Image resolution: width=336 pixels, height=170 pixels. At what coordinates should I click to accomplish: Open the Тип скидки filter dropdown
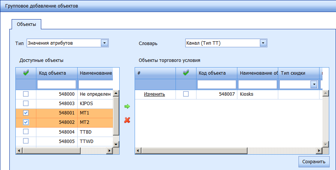pyautogui.click(x=313, y=85)
